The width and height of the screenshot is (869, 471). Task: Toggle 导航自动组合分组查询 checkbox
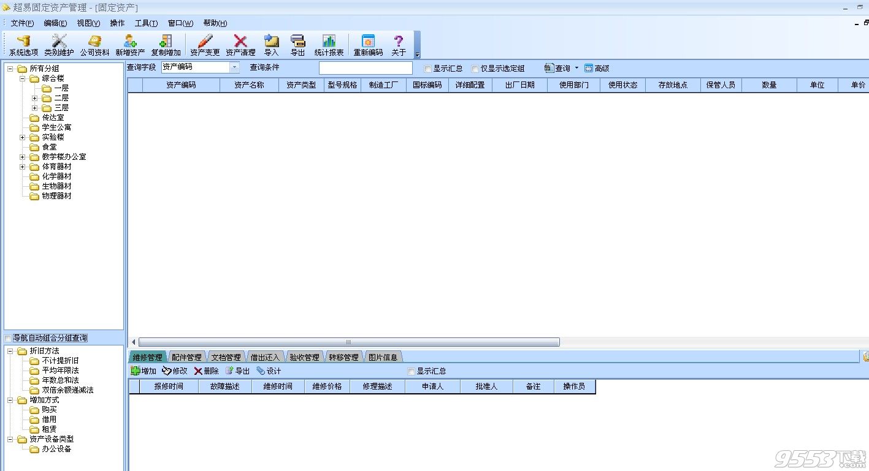pyautogui.click(x=8, y=338)
